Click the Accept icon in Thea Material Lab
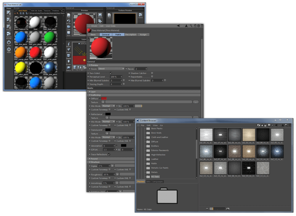This screenshot has width=296, height=216. [x=9, y=42]
